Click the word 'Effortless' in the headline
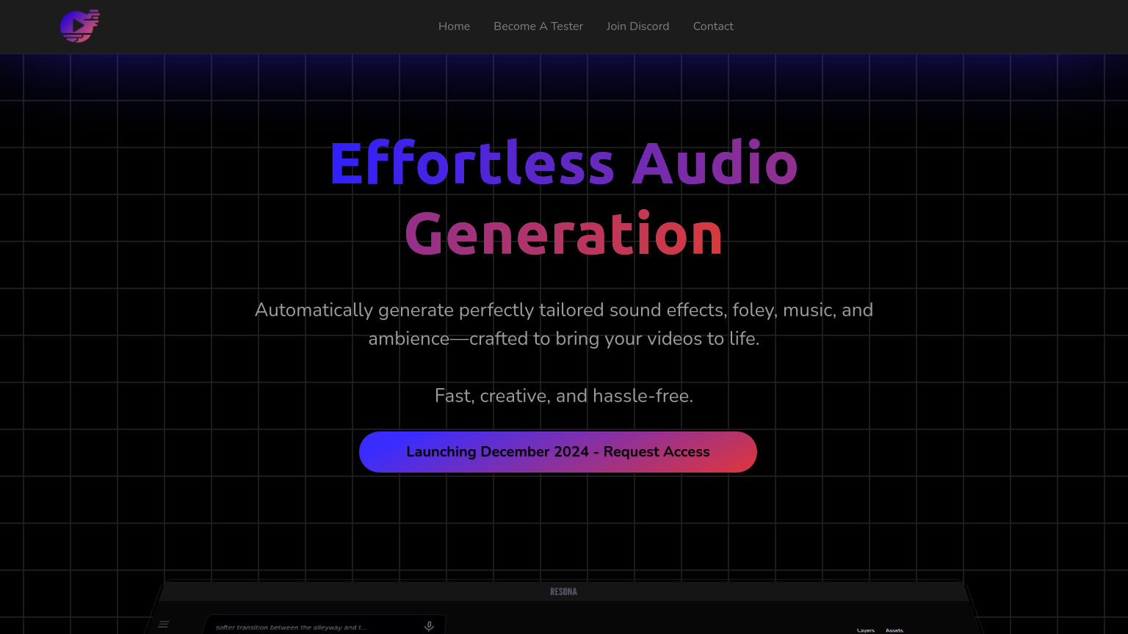Screen dimensions: 1128x634 (x=471, y=164)
